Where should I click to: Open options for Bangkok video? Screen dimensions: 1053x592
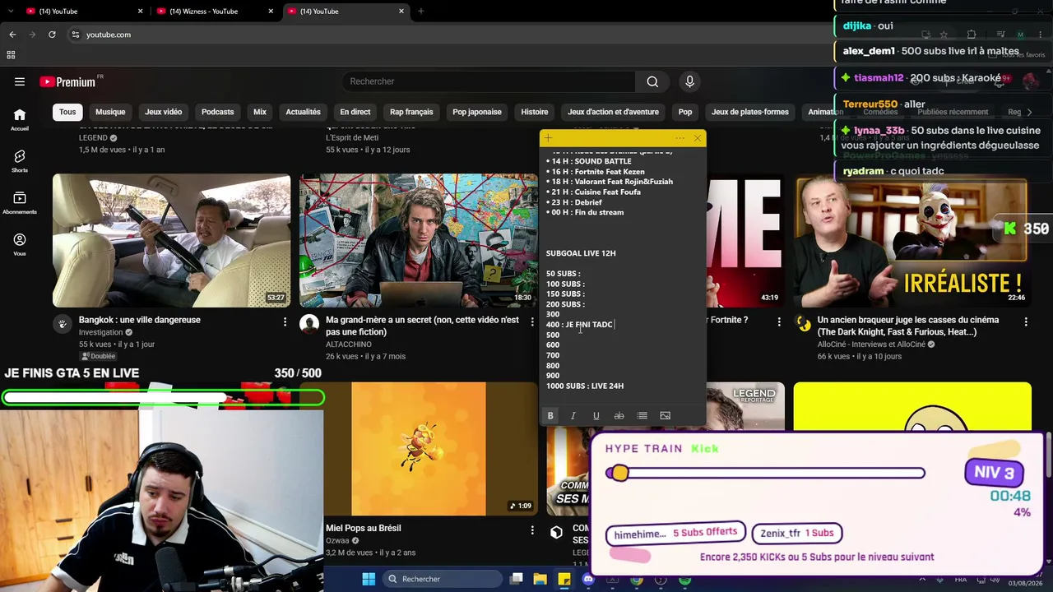point(285,321)
